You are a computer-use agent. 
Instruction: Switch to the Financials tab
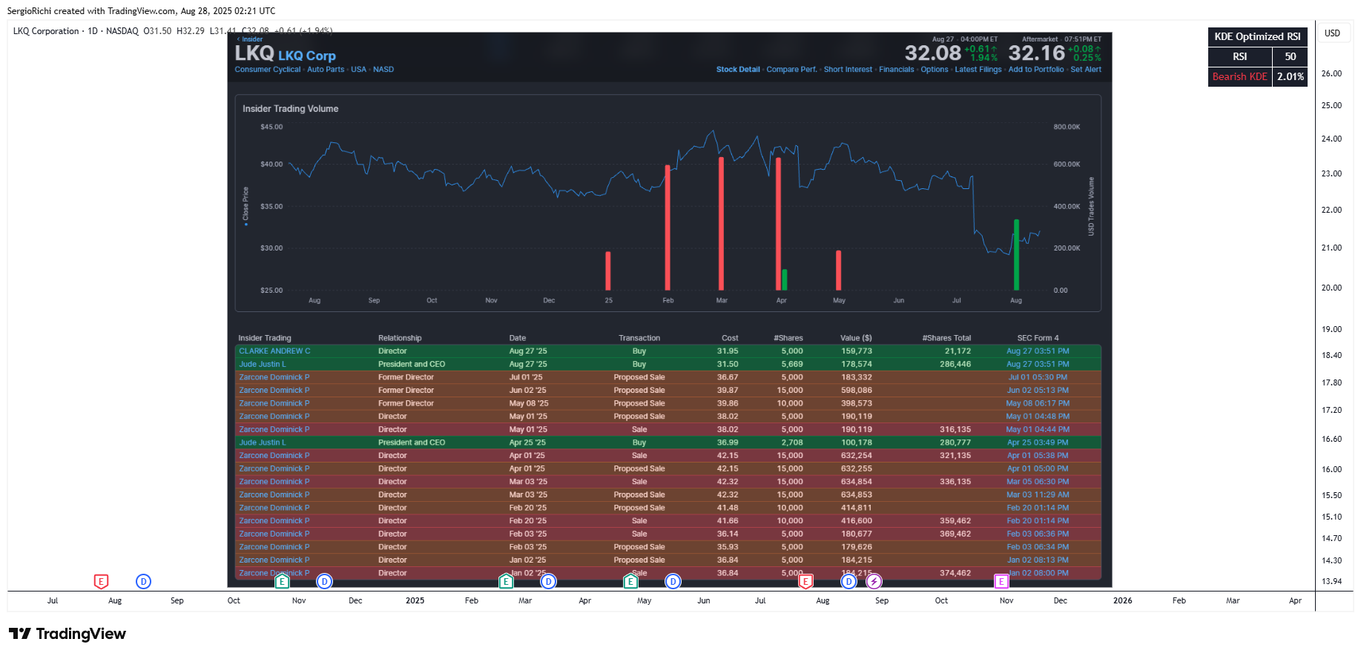897,70
